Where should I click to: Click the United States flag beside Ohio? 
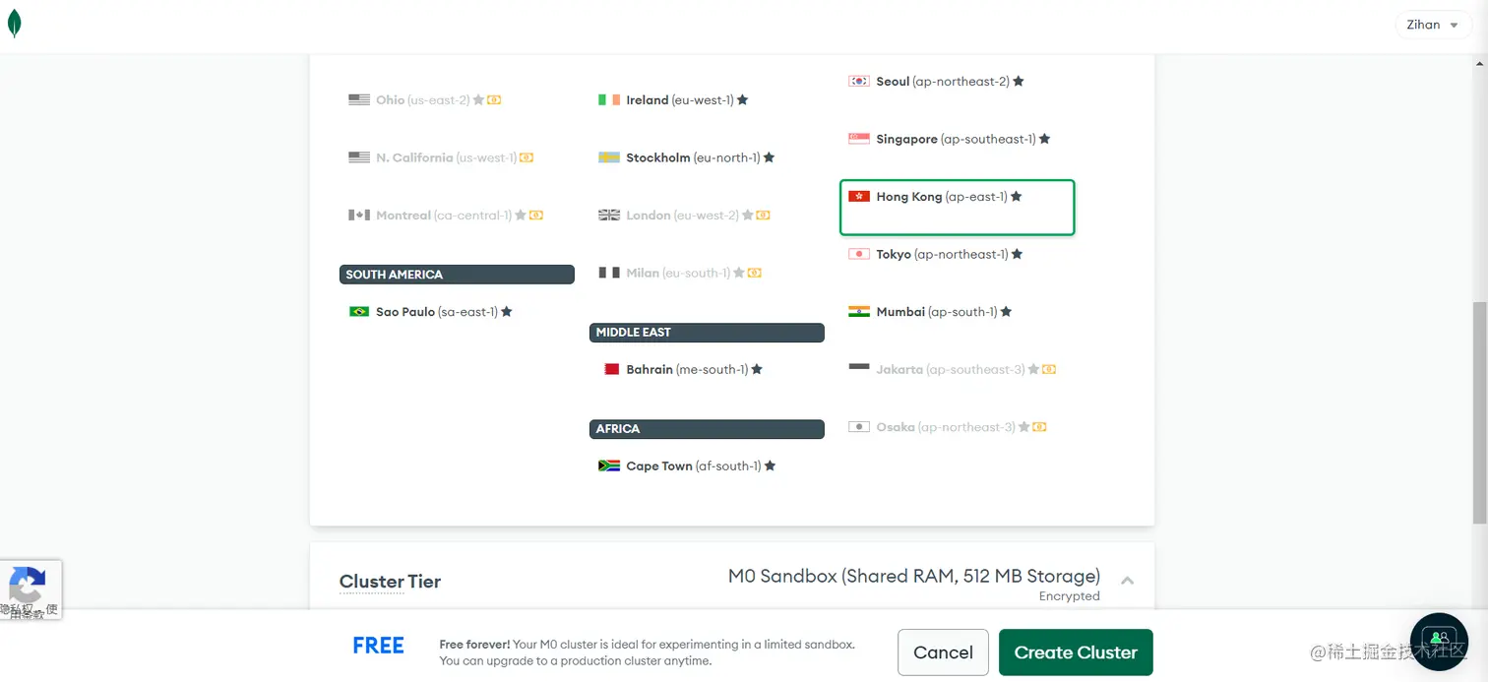359,99
